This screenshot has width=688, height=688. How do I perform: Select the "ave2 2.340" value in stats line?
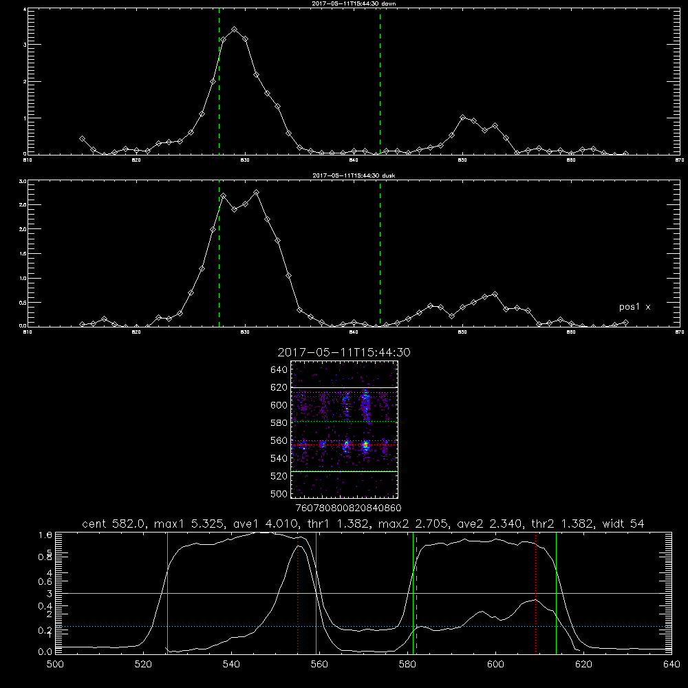(489, 524)
